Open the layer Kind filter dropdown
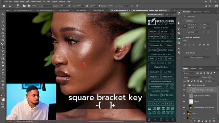 tap(189, 73)
